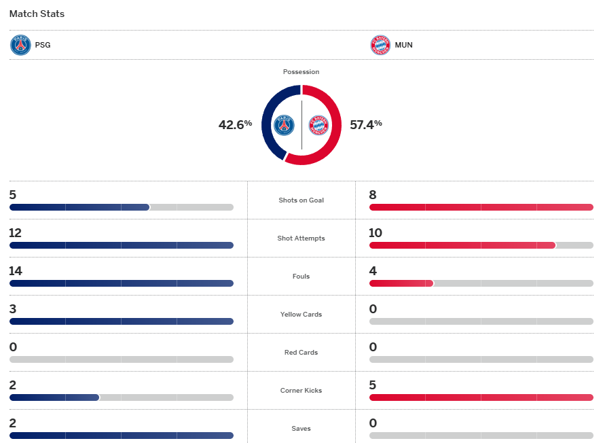Click the PSG logo in header

pyautogui.click(x=20, y=46)
